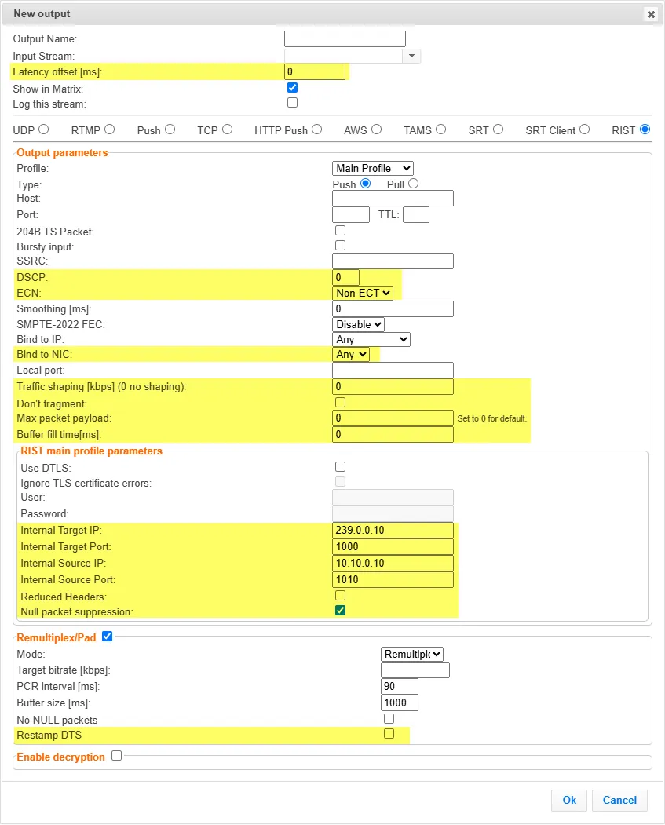The image size is (665, 825).
Task: Open the SMPTE-2022 FEC dropdown
Action: tap(358, 325)
